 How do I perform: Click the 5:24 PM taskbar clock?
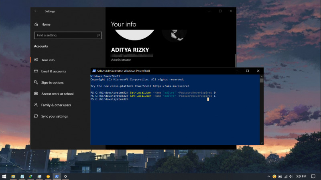click(301, 176)
